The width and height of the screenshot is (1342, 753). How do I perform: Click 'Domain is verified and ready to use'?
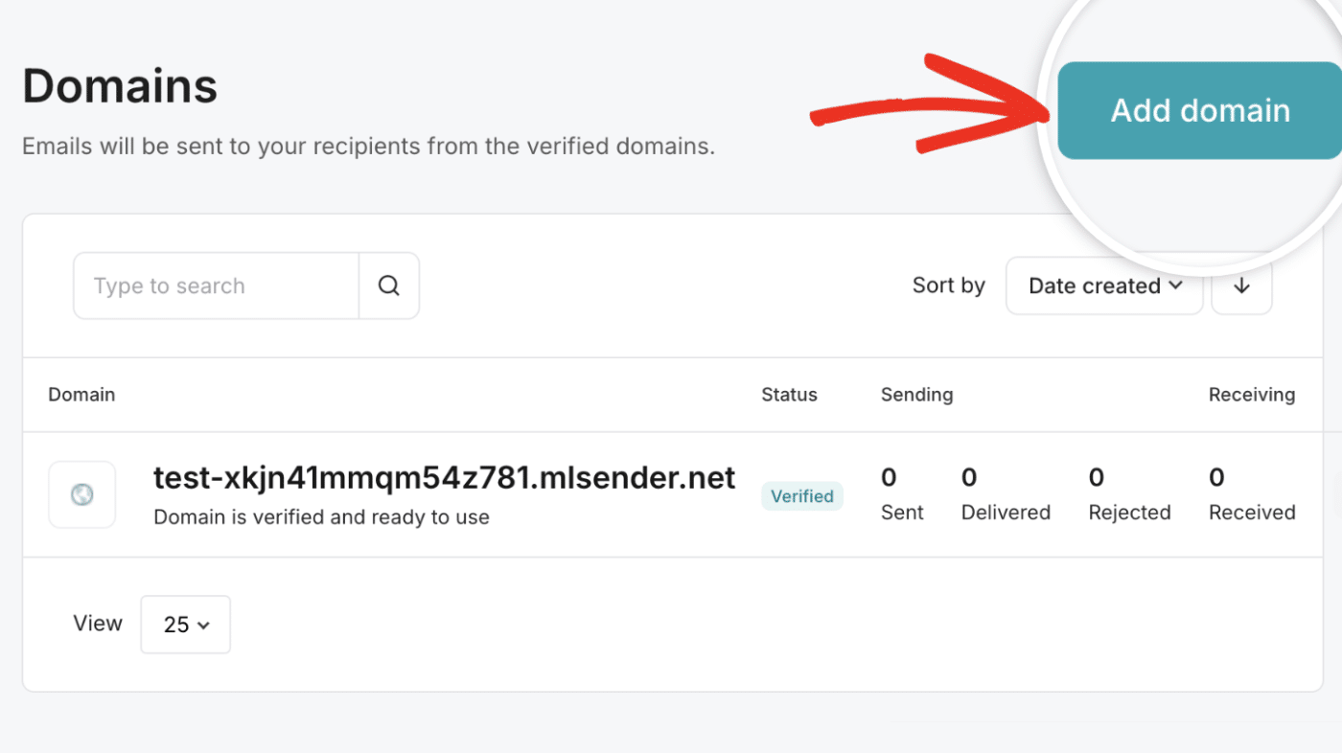[x=321, y=517]
